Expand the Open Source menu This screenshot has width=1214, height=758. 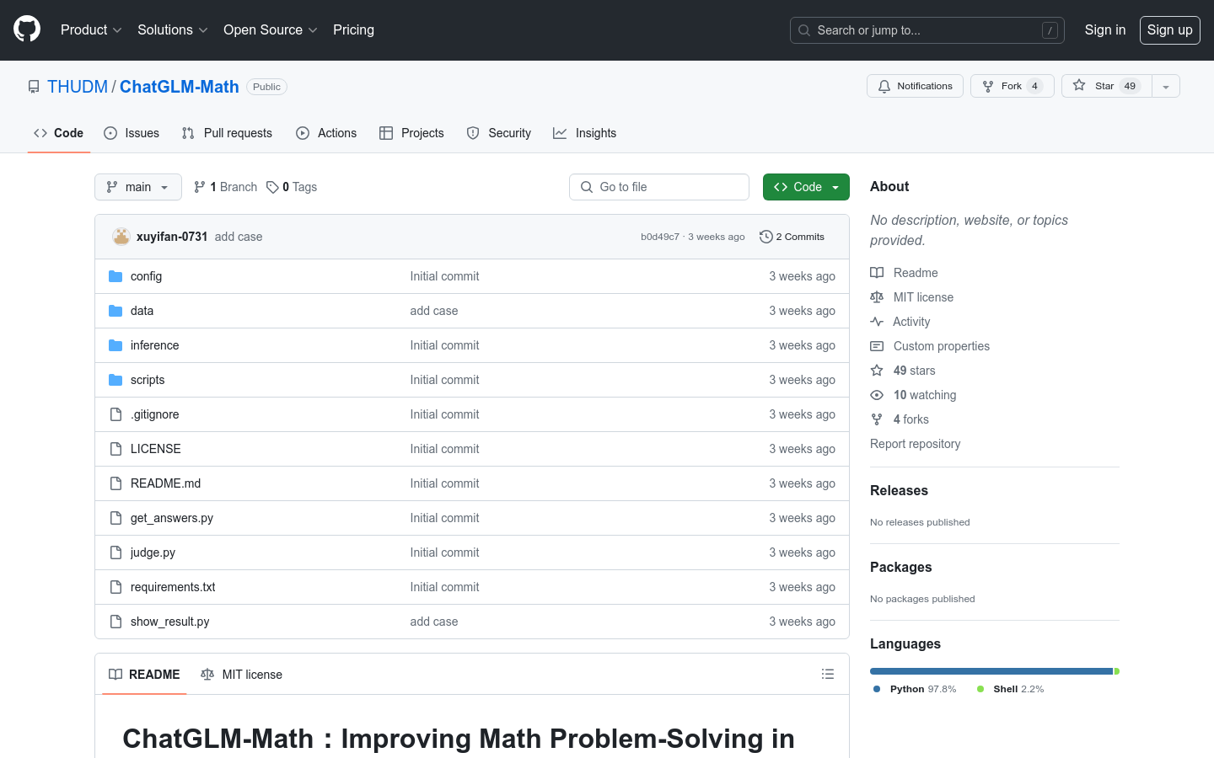(x=270, y=29)
